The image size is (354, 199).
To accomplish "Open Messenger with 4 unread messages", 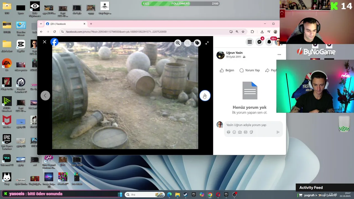I will click(x=259, y=42).
